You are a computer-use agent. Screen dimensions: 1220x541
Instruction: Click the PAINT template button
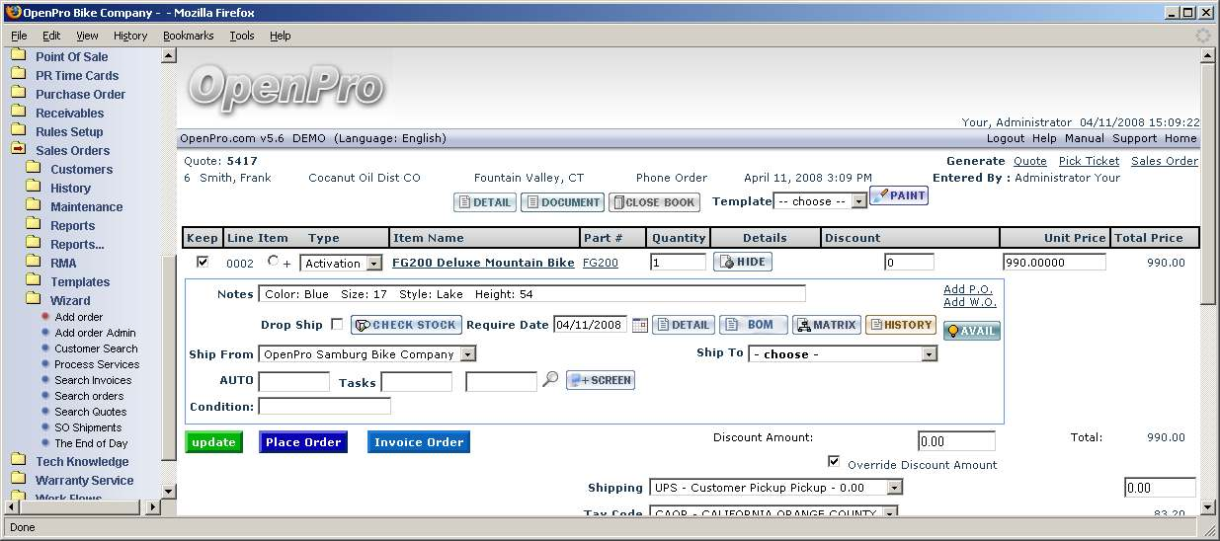click(898, 195)
